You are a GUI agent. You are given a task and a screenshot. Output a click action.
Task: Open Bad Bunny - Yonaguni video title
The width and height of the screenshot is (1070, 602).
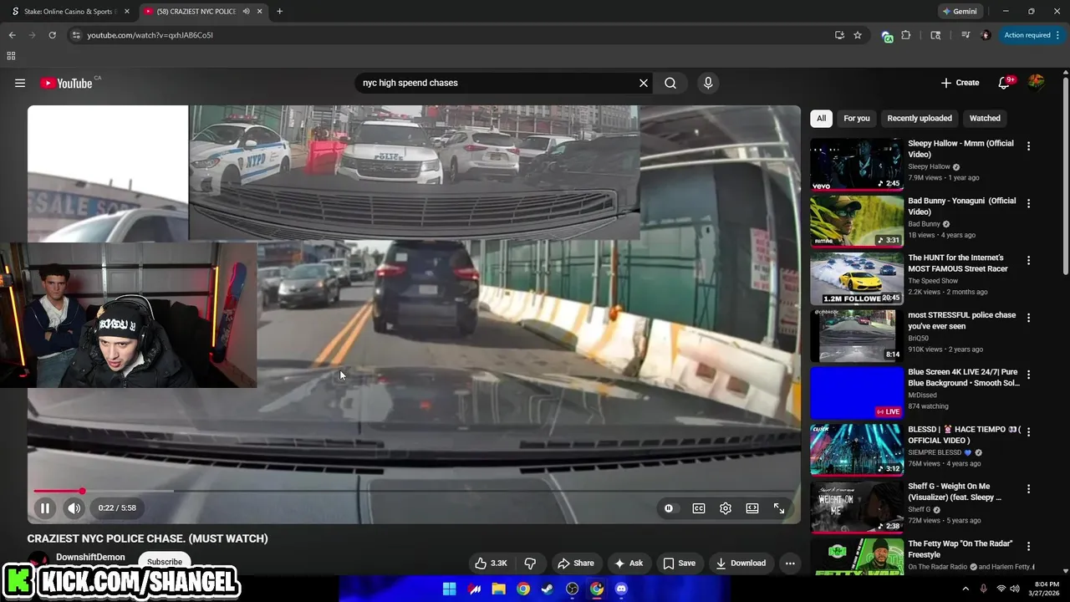[x=961, y=207]
